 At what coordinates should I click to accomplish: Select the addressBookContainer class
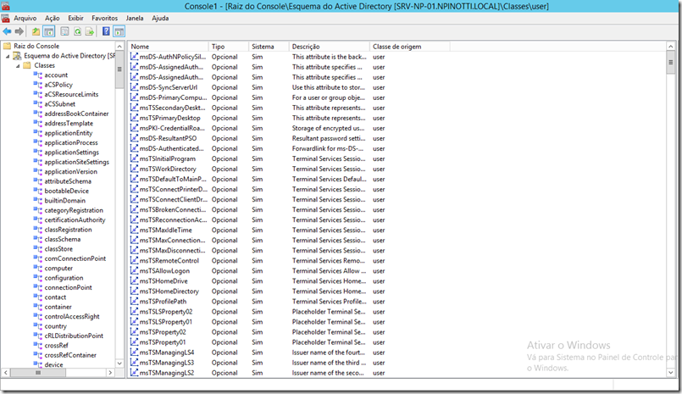(x=76, y=114)
